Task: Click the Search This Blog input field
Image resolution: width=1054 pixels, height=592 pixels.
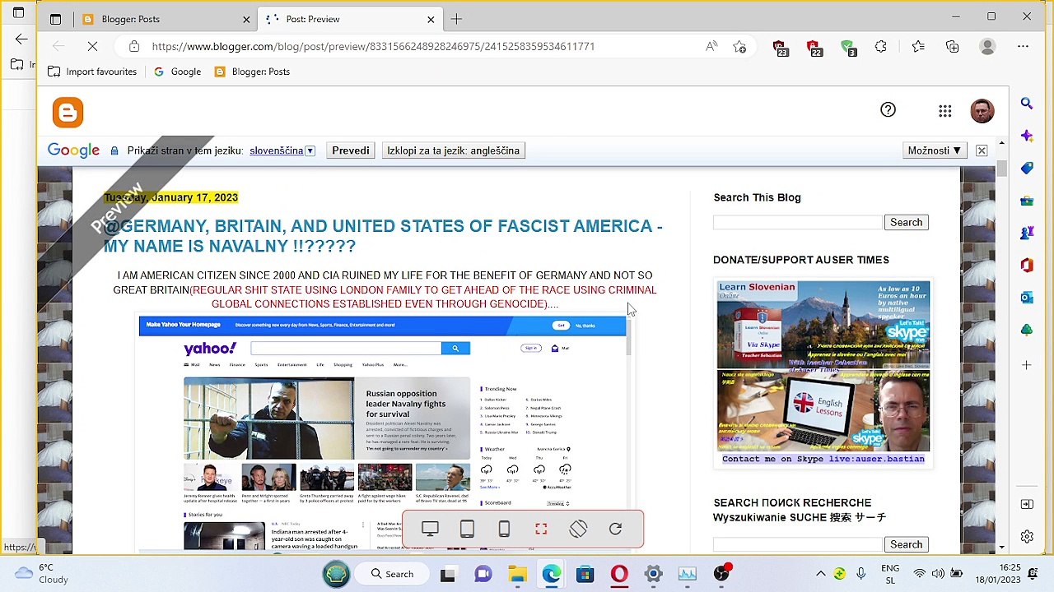Action: point(797,222)
